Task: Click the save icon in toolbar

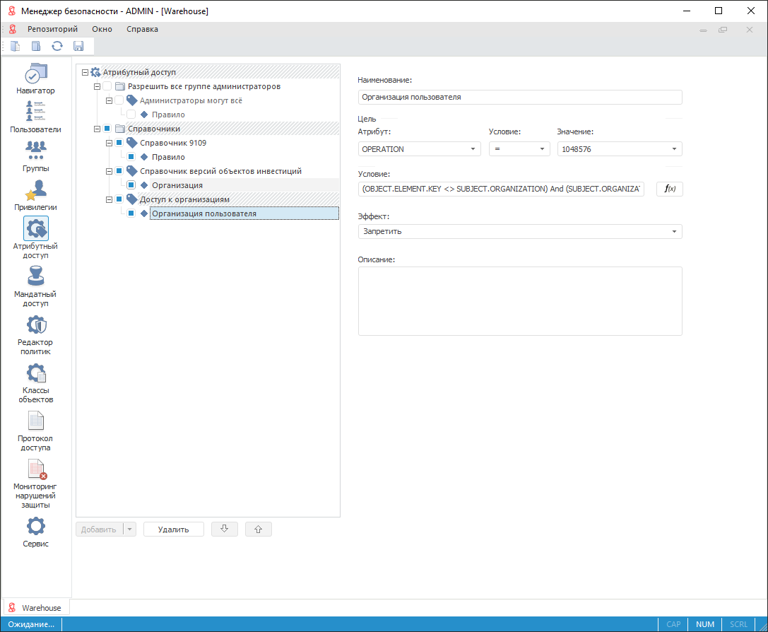Action: pos(78,47)
